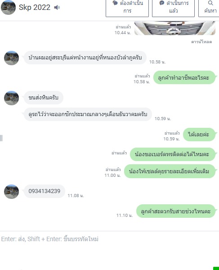Click the avatar next to ขนส่งหินครับ
This screenshot has width=219, height=270.
tap(11, 98)
